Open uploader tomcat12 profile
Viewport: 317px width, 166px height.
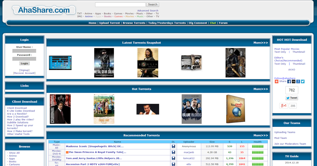(189, 158)
